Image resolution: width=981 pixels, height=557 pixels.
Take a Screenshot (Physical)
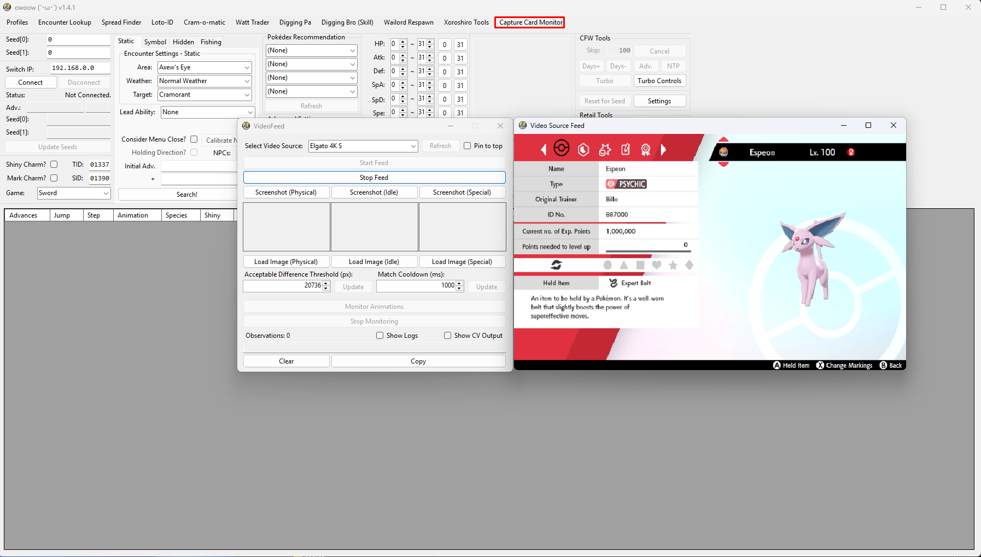click(x=286, y=192)
